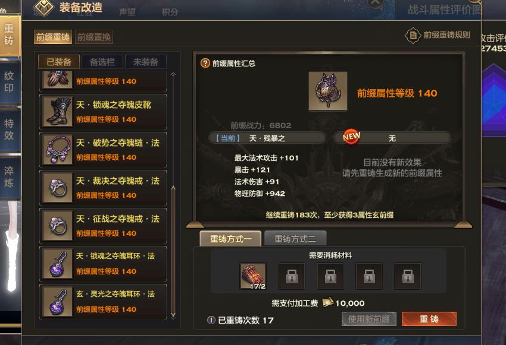Screen dimensions: 506x345
Task: Open the 未装备 tab
Action: (145, 62)
